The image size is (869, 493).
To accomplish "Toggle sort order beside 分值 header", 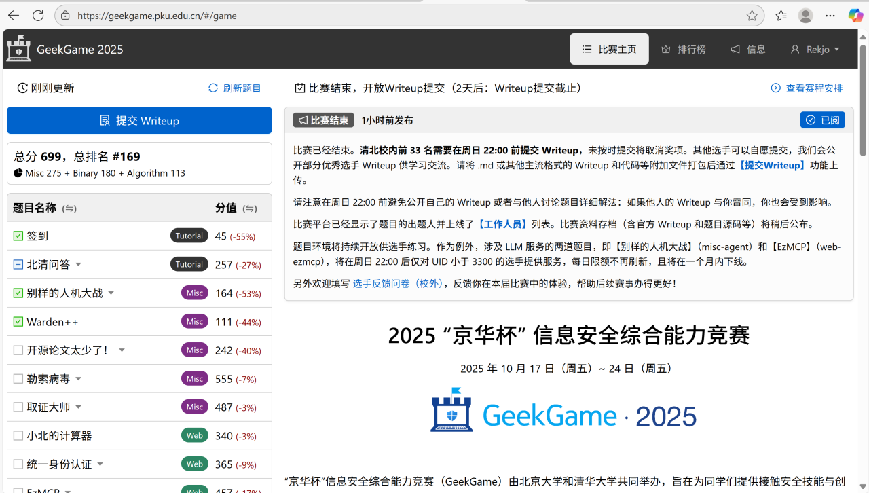I will 250,208.
